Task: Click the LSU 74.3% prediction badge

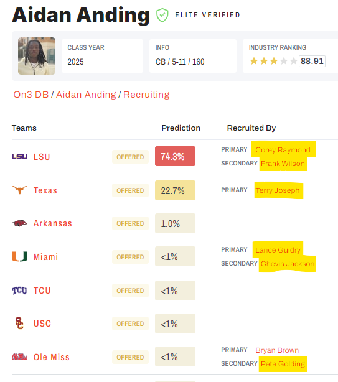Action: click(175, 156)
